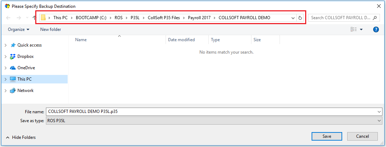Refresh the current folder location
Screen dimensions: 386x147
coord(300,18)
